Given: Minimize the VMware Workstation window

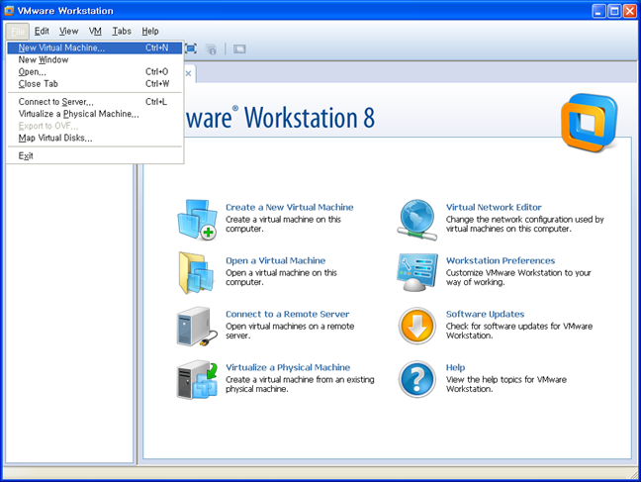Looking at the screenshot, I should click(x=598, y=11).
